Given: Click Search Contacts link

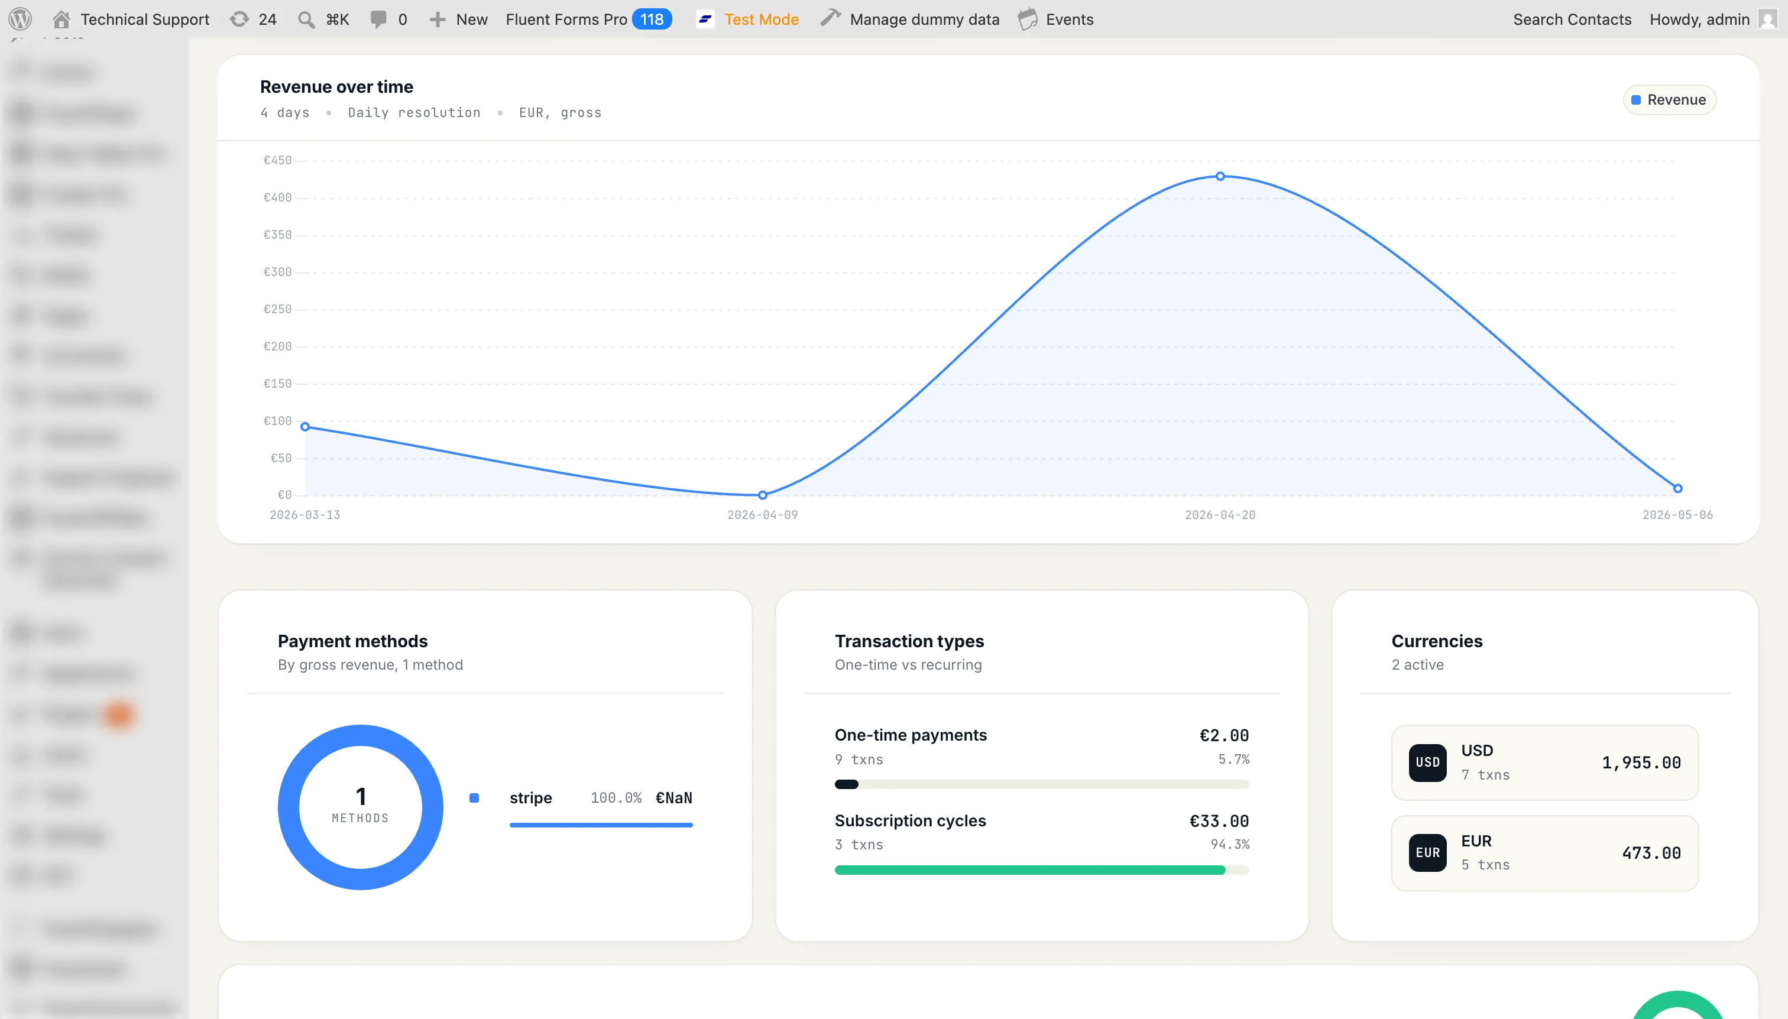Looking at the screenshot, I should point(1572,19).
